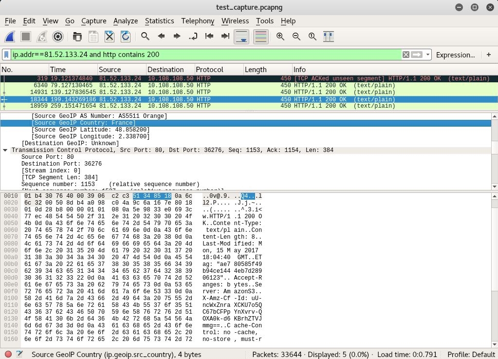Screen dimensions: 498x359
Task: Click the Expression... button
Action: pos(455,55)
